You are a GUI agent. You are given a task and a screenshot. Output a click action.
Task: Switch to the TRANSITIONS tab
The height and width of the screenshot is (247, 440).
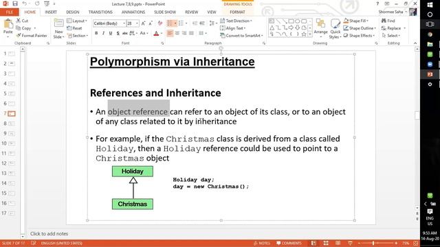click(100, 12)
